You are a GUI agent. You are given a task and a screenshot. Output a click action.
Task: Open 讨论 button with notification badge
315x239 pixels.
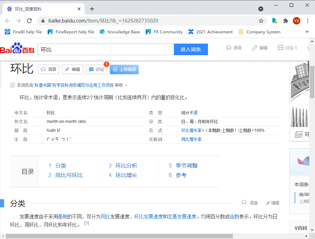click(x=96, y=69)
